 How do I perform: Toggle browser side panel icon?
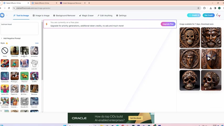tap(215, 8)
